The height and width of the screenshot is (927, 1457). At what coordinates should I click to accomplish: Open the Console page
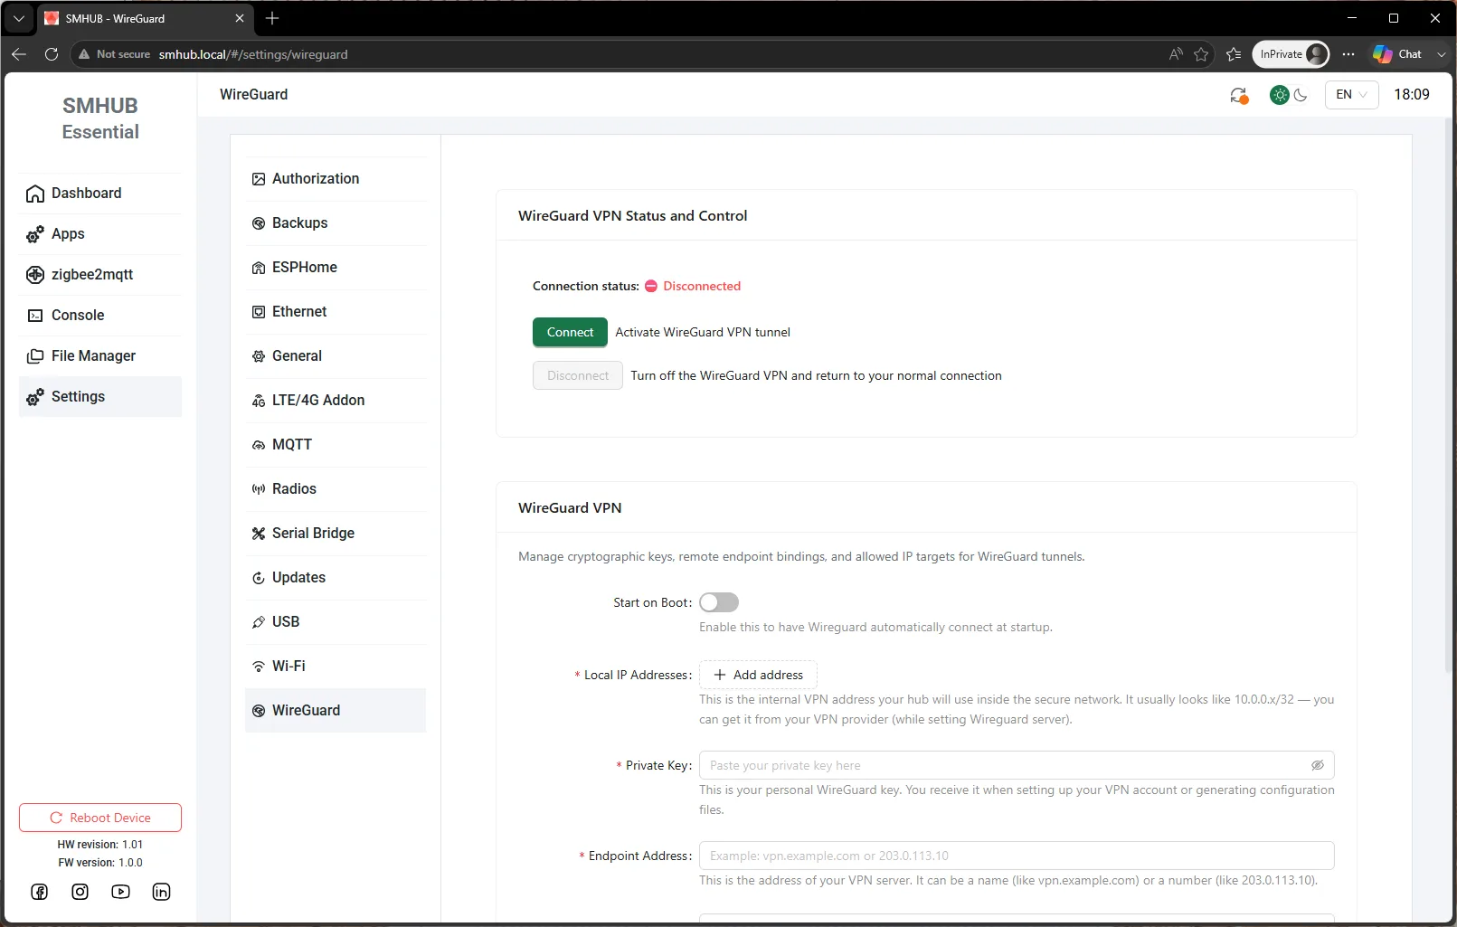pos(99,316)
